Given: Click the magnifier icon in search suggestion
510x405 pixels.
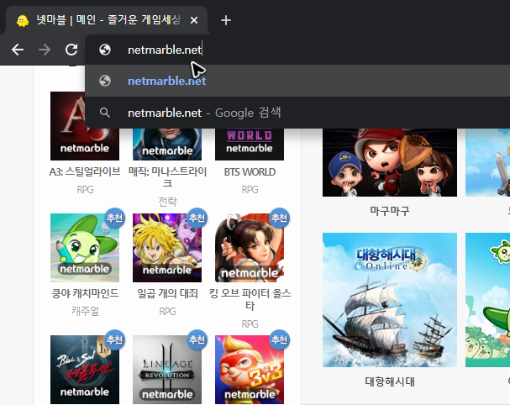Looking at the screenshot, I should [105, 113].
